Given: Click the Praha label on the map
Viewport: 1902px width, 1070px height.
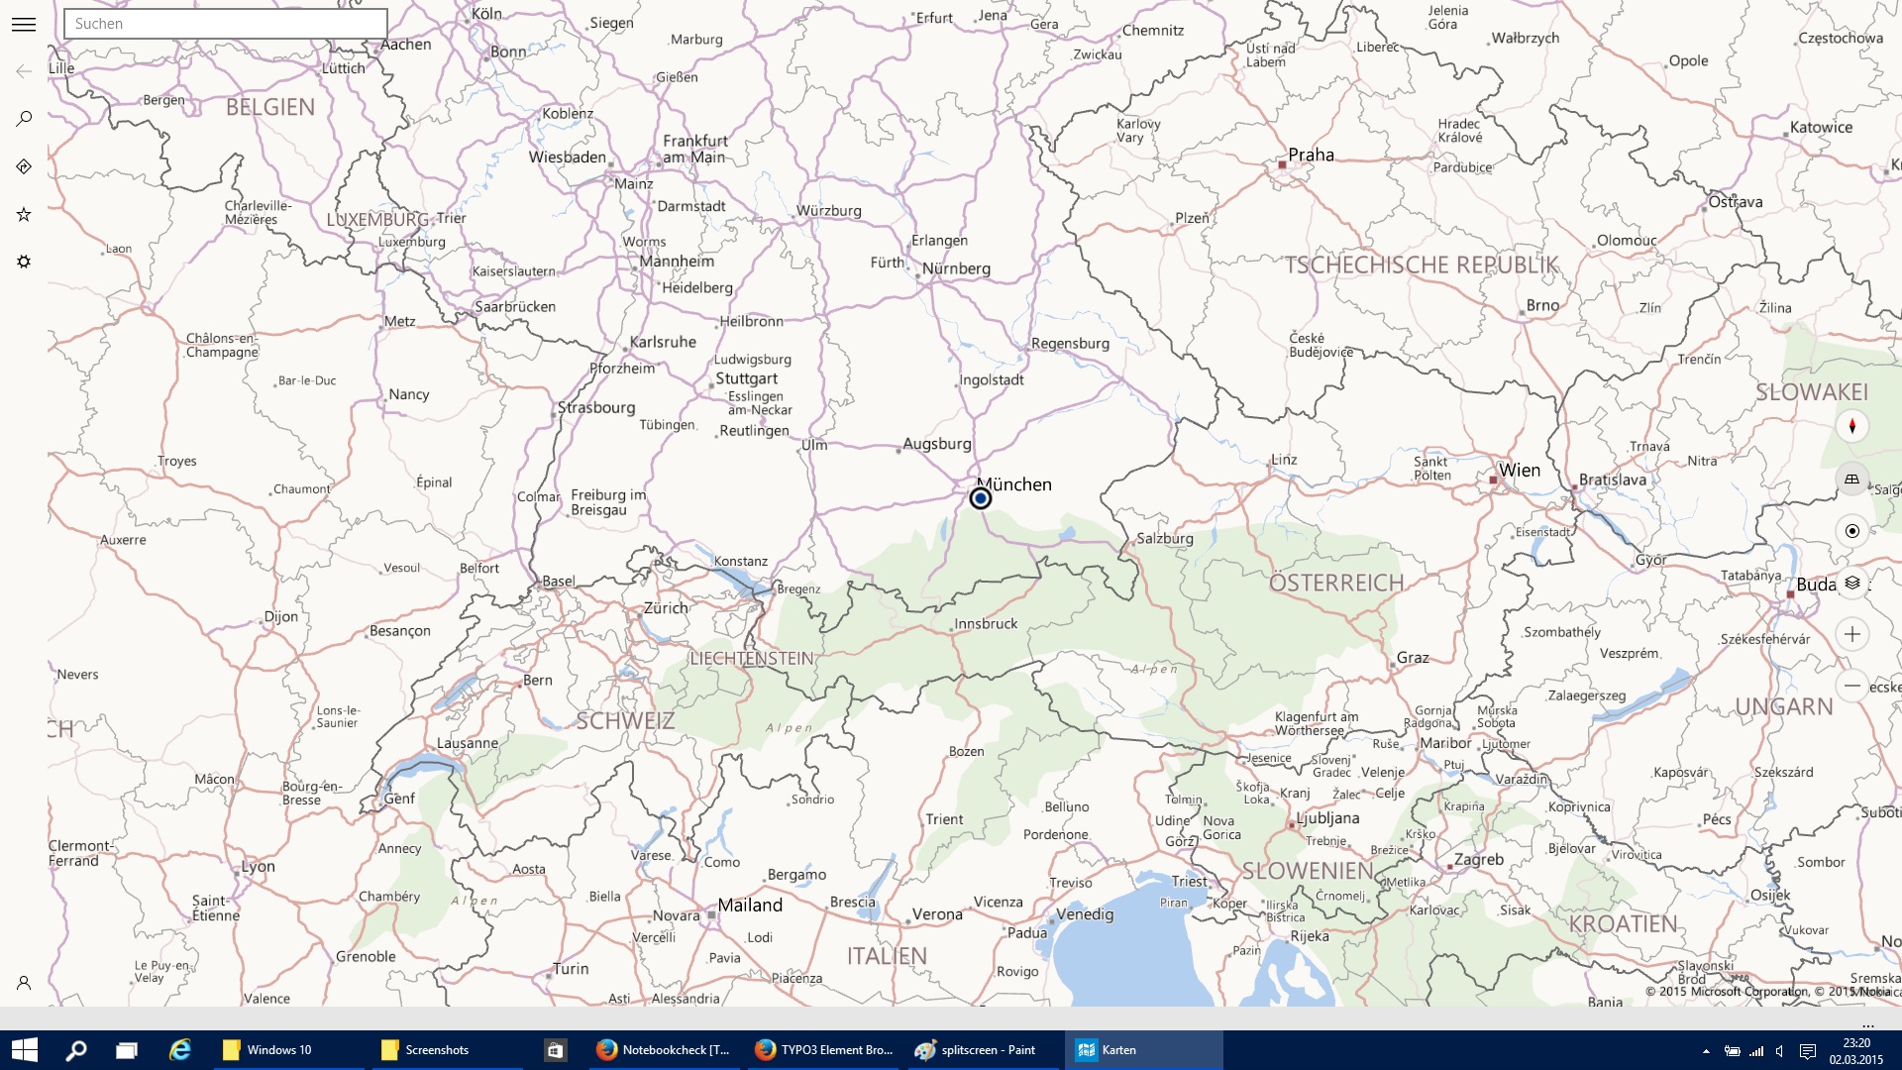Looking at the screenshot, I should 1311,155.
